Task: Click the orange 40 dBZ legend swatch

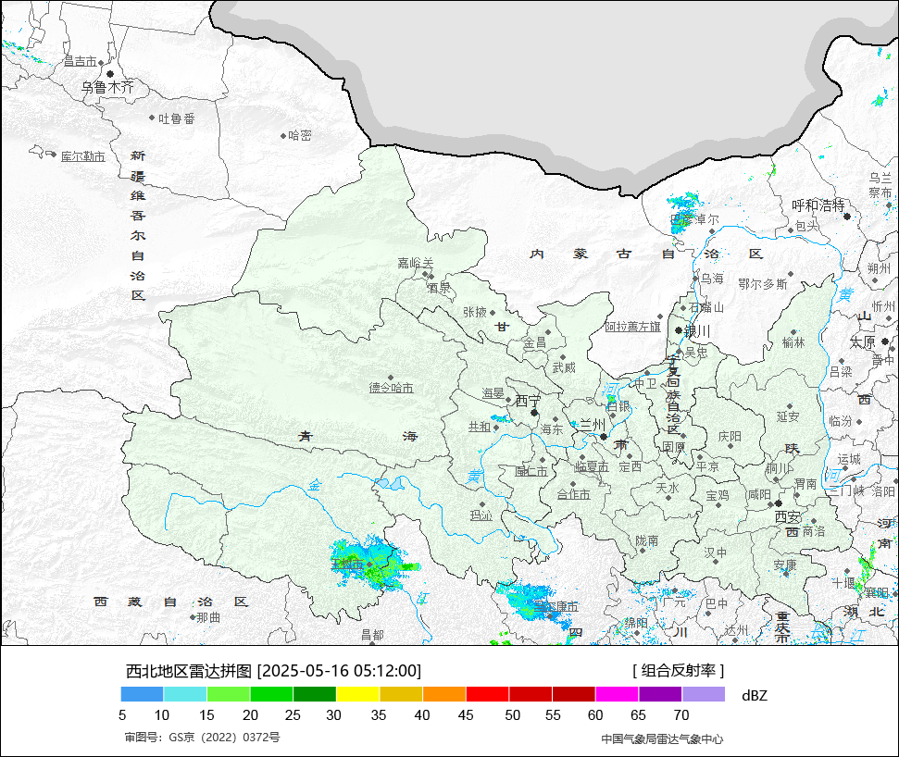Action: click(x=444, y=694)
